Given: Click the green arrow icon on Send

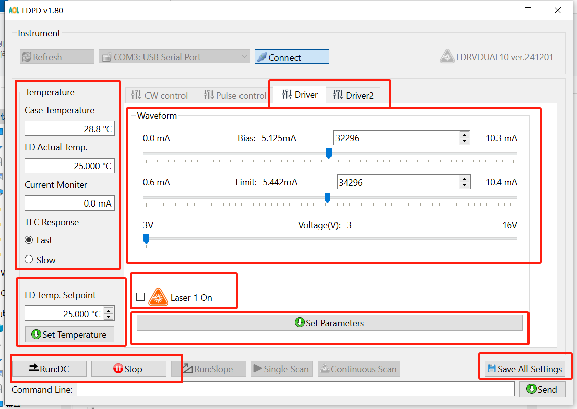Looking at the screenshot, I should pyautogui.click(x=531, y=389).
